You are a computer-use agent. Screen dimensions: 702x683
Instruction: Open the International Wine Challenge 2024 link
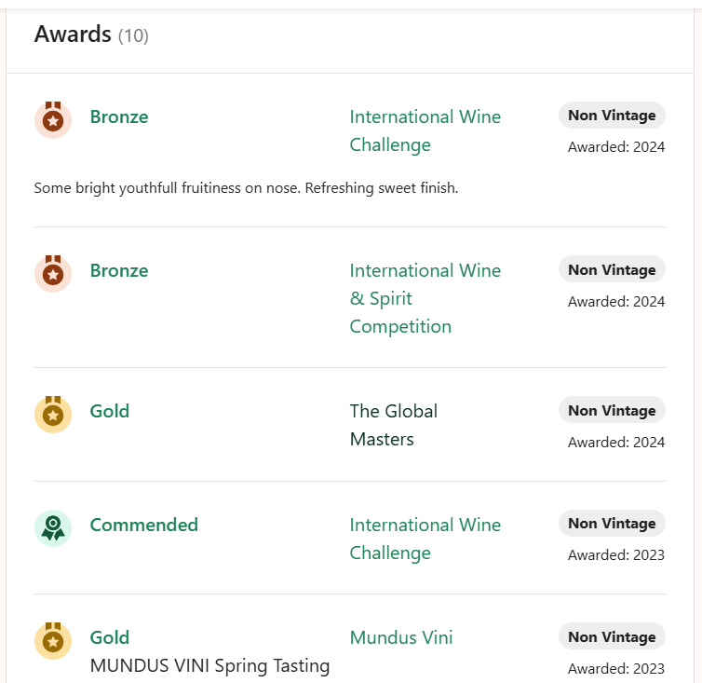(425, 130)
